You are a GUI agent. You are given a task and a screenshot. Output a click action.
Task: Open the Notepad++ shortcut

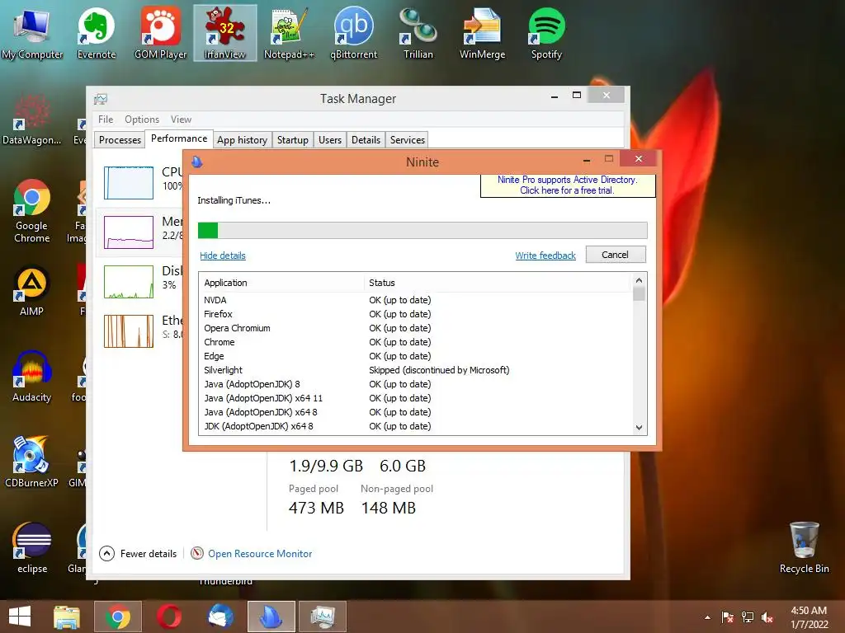click(x=289, y=33)
